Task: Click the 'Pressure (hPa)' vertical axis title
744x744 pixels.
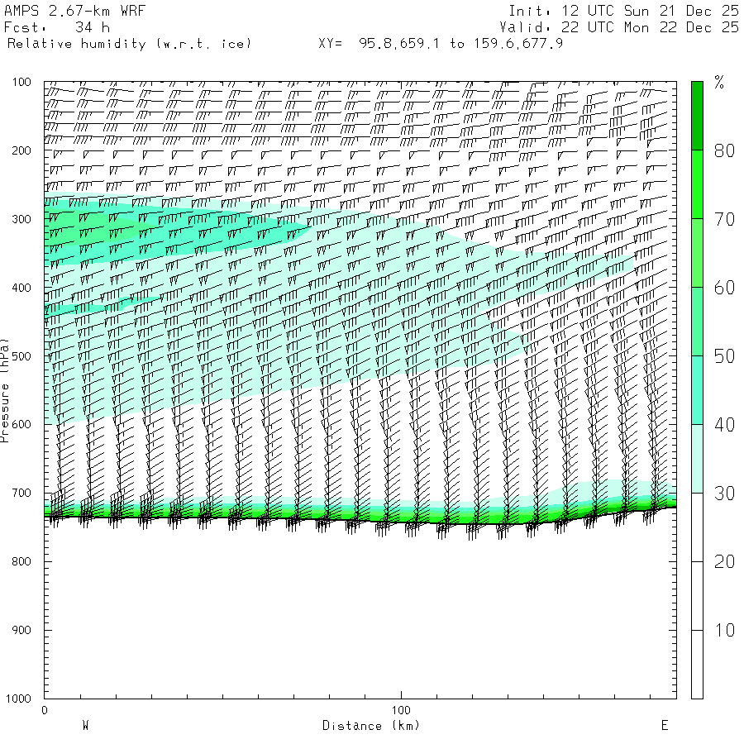Action: tap(4, 390)
